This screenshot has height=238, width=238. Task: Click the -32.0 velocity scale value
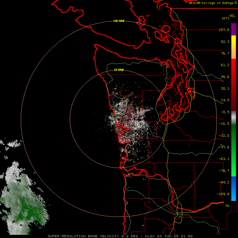(x=224, y=136)
